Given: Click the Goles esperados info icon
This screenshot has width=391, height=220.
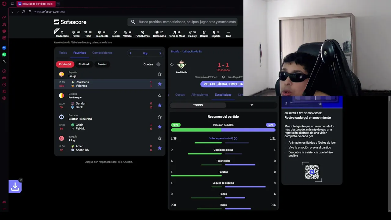Looking at the screenshot, I should 236,138.
